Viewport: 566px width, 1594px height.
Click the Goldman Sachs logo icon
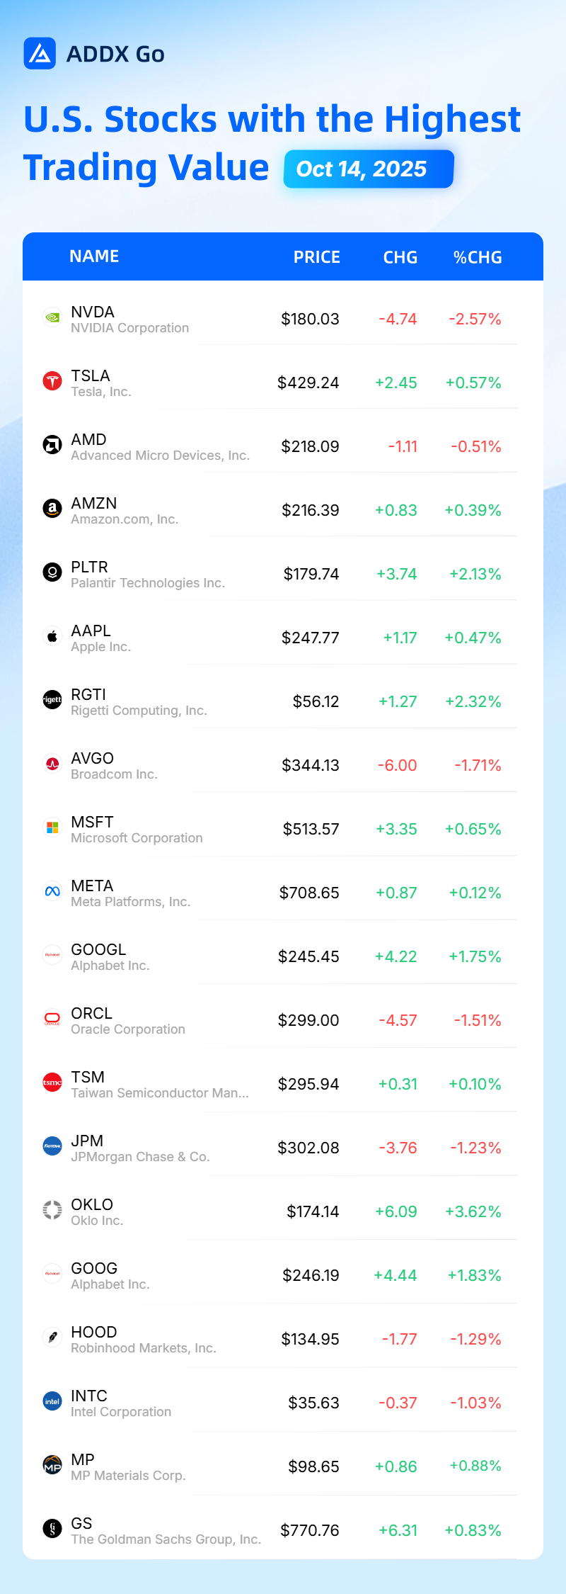click(52, 1529)
